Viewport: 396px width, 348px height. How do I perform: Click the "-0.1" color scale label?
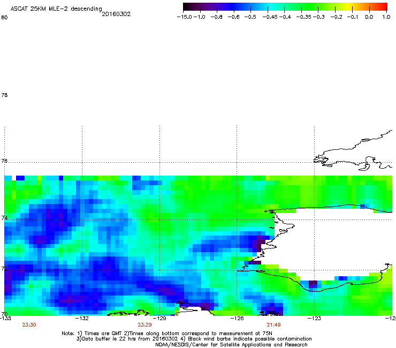(353, 17)
